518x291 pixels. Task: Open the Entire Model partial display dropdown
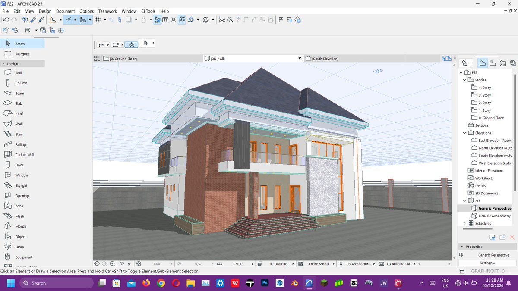(x=316, y=264)
